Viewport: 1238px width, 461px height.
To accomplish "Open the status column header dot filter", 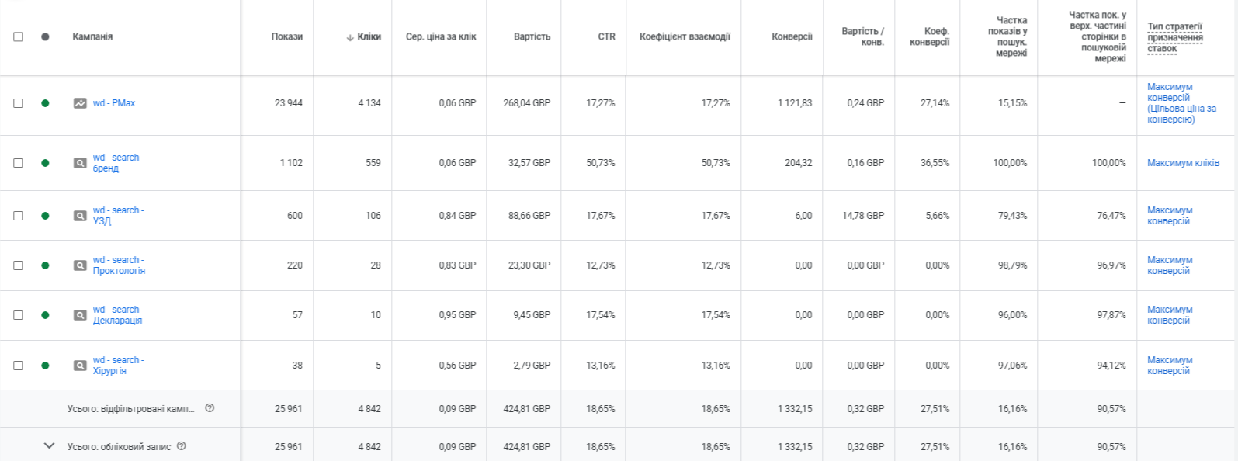I will [45, 36].
